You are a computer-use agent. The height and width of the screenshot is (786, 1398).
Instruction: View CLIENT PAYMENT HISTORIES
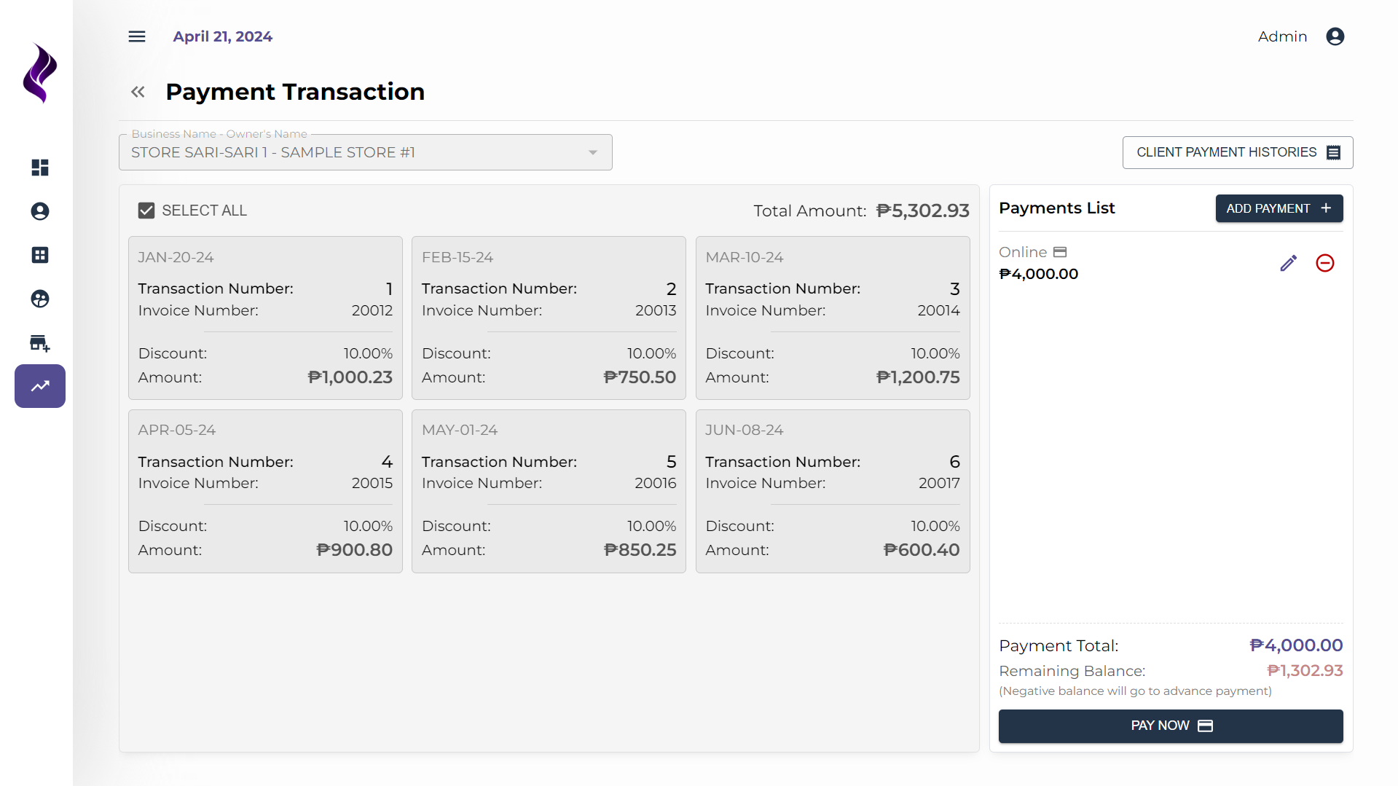tap(1236, 152)
